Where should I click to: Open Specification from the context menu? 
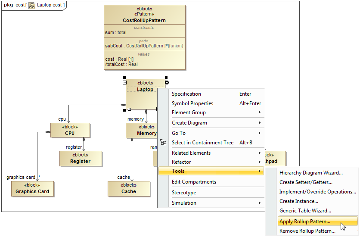click(x=186, y=94)
